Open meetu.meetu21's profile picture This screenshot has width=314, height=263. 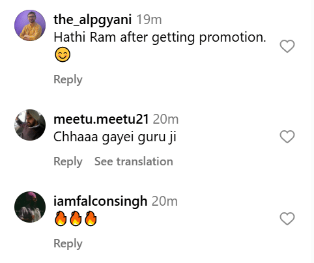[30, 125]
